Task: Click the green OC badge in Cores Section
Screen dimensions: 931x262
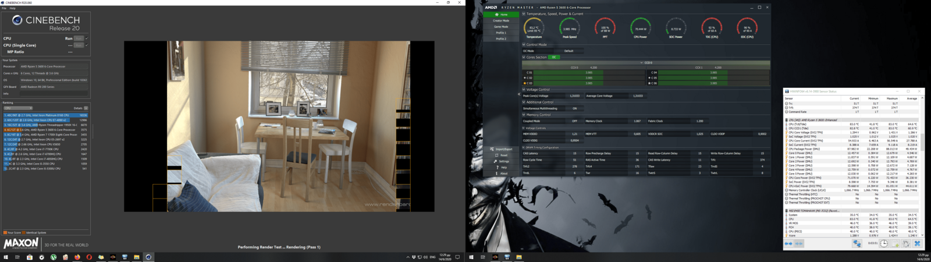Action: tap(554, 57)
